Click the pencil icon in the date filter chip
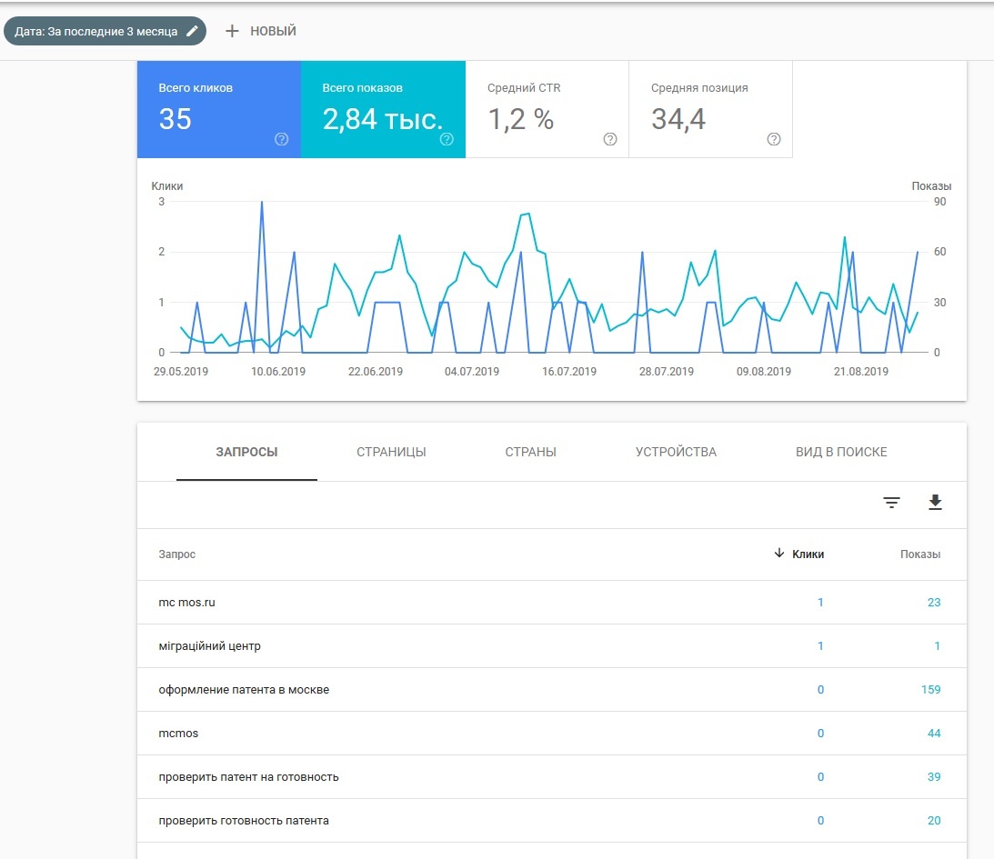 (192, 31)
